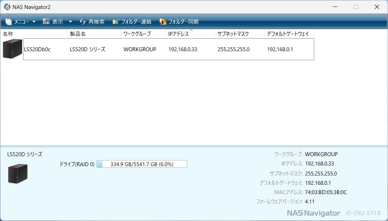This screenshot has height=221, width=388.
Task: Click the フォルダー同期 toolbar icon
Action: (x=162, y=21)
